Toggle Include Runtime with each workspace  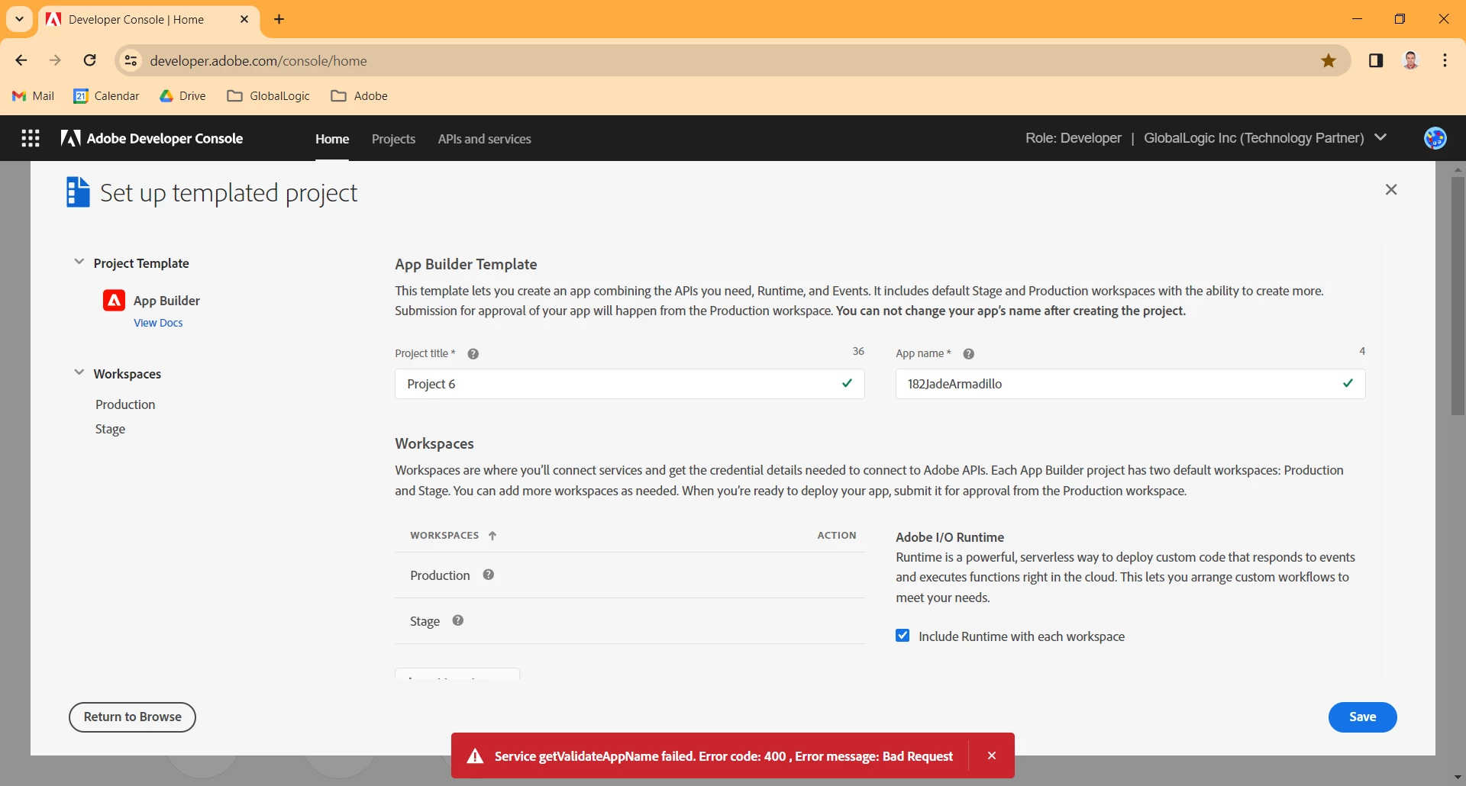coord(903,636)
